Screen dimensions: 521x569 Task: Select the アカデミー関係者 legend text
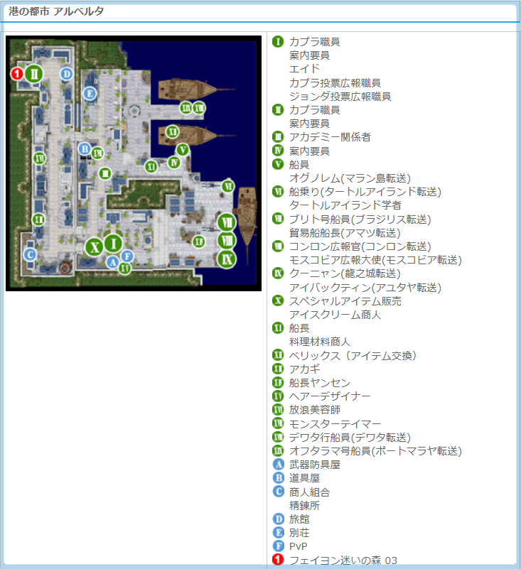pyautogui.click(x=330, y=137)
